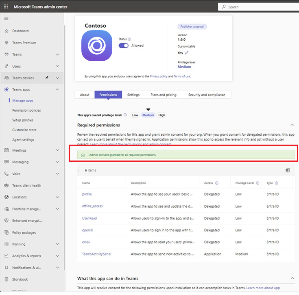The image size is (299, 295).
Task: Click the pencil icon next to Customizable Yes
Action: (187, 53)
